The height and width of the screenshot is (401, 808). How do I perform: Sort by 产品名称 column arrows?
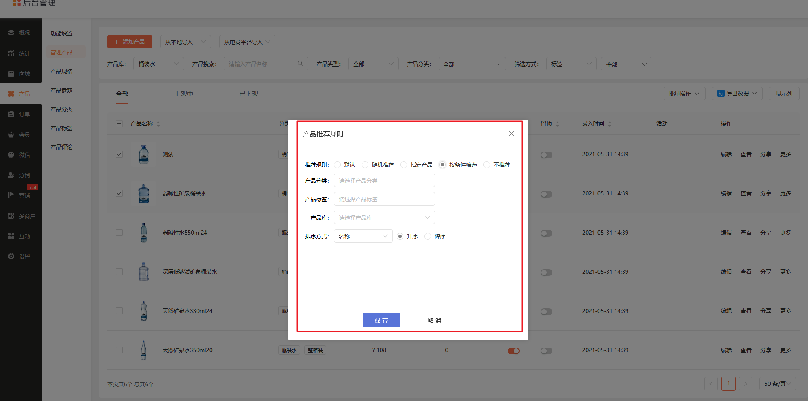point(158,124)
